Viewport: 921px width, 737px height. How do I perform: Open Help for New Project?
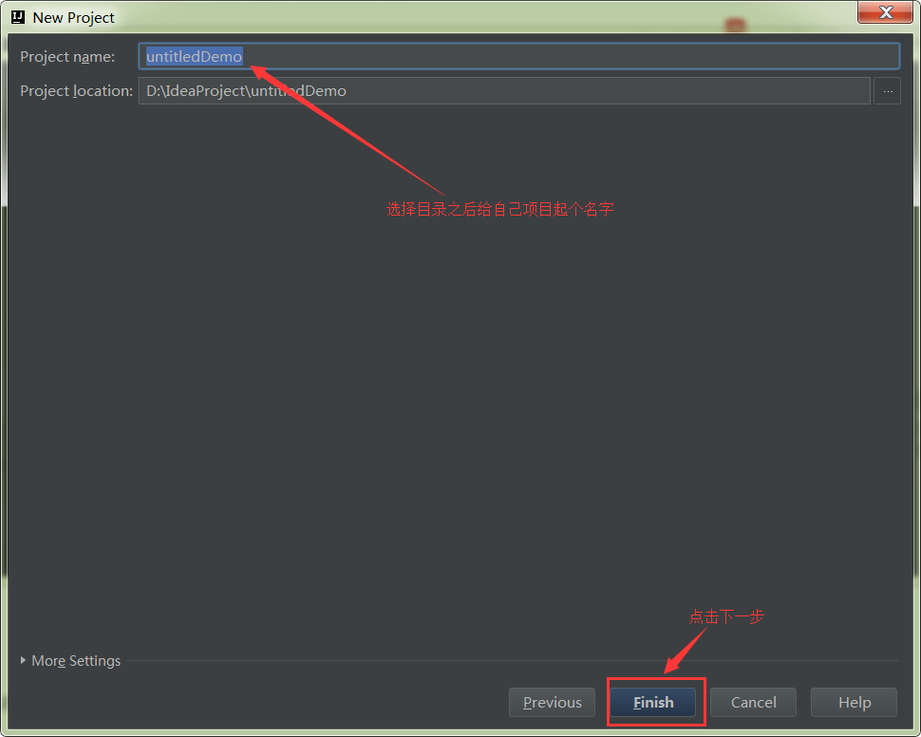tap(854, 702)
